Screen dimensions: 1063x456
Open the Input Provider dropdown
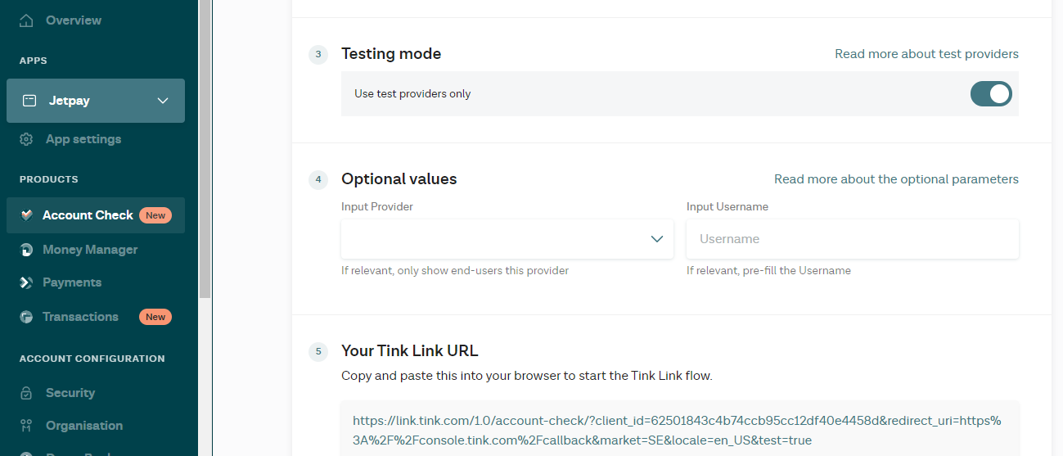pos(507,239)
